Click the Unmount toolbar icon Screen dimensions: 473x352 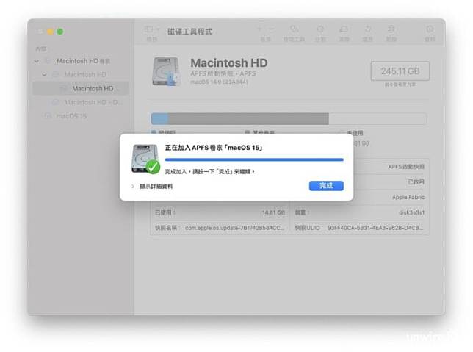391,29
